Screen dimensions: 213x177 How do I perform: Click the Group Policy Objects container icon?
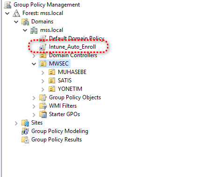[43, 97]
